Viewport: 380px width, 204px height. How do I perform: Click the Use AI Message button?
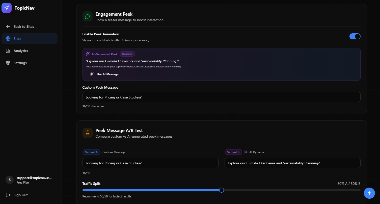click(104, 74)
